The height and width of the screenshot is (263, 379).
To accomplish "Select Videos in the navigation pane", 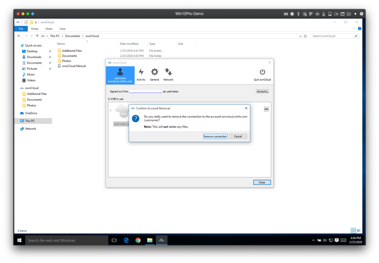I will click(x=31, y=80).
